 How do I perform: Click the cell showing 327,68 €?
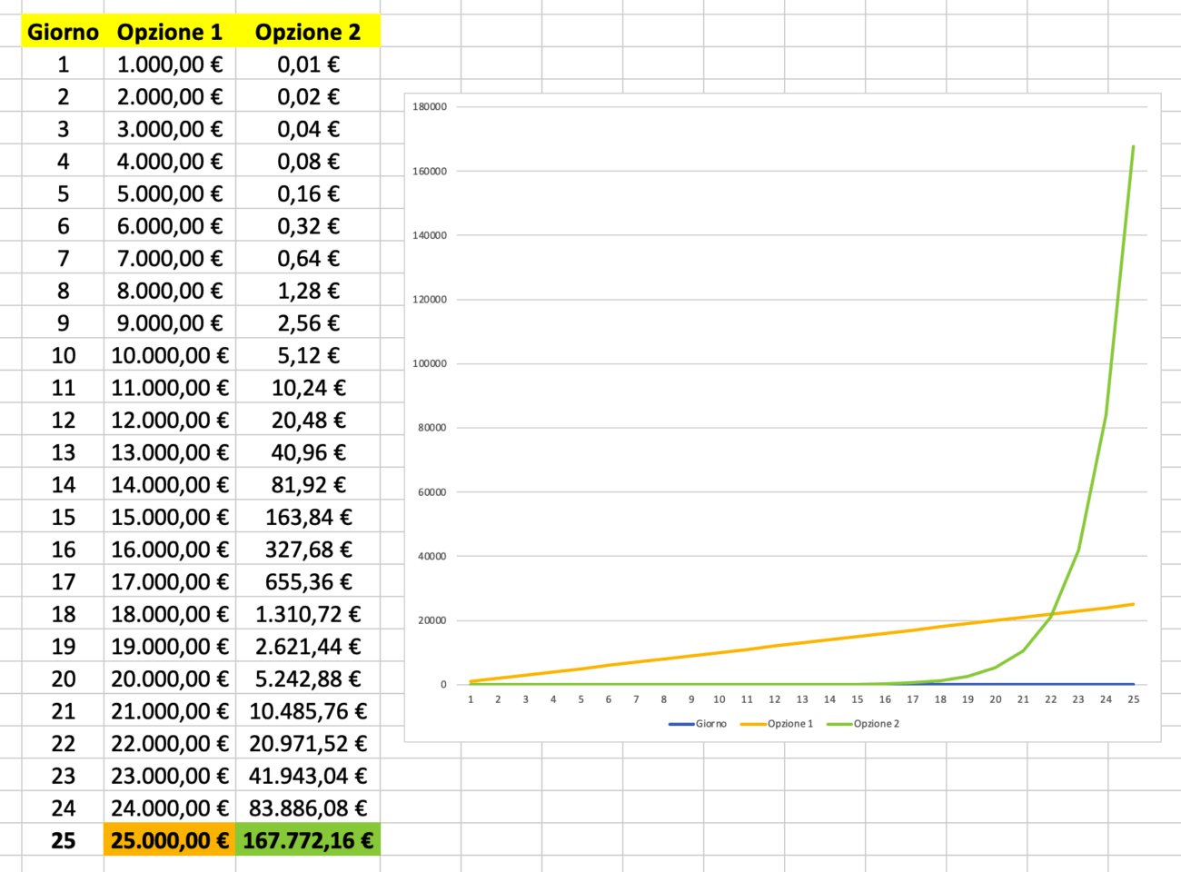click(x=308, y=549)
